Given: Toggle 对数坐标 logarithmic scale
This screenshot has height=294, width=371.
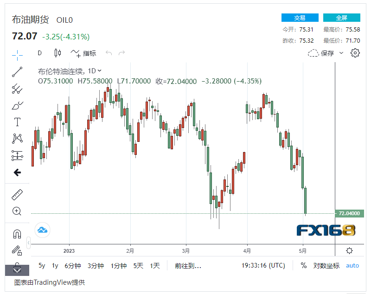Looking at the screenshot, I should 326,266.
